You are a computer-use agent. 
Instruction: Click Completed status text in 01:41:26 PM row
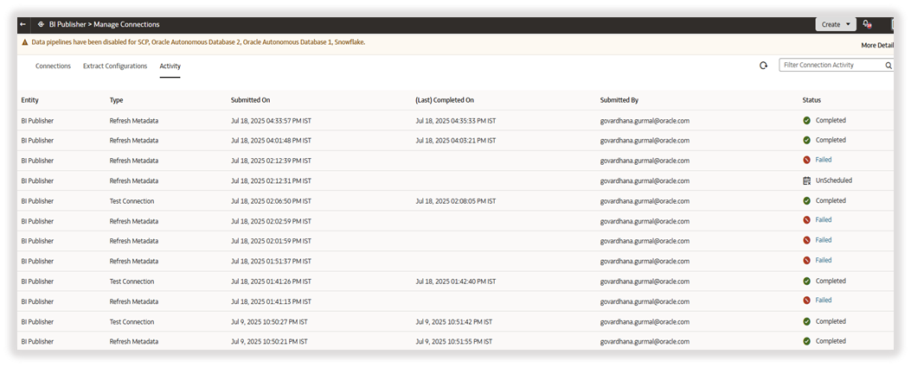831,281
